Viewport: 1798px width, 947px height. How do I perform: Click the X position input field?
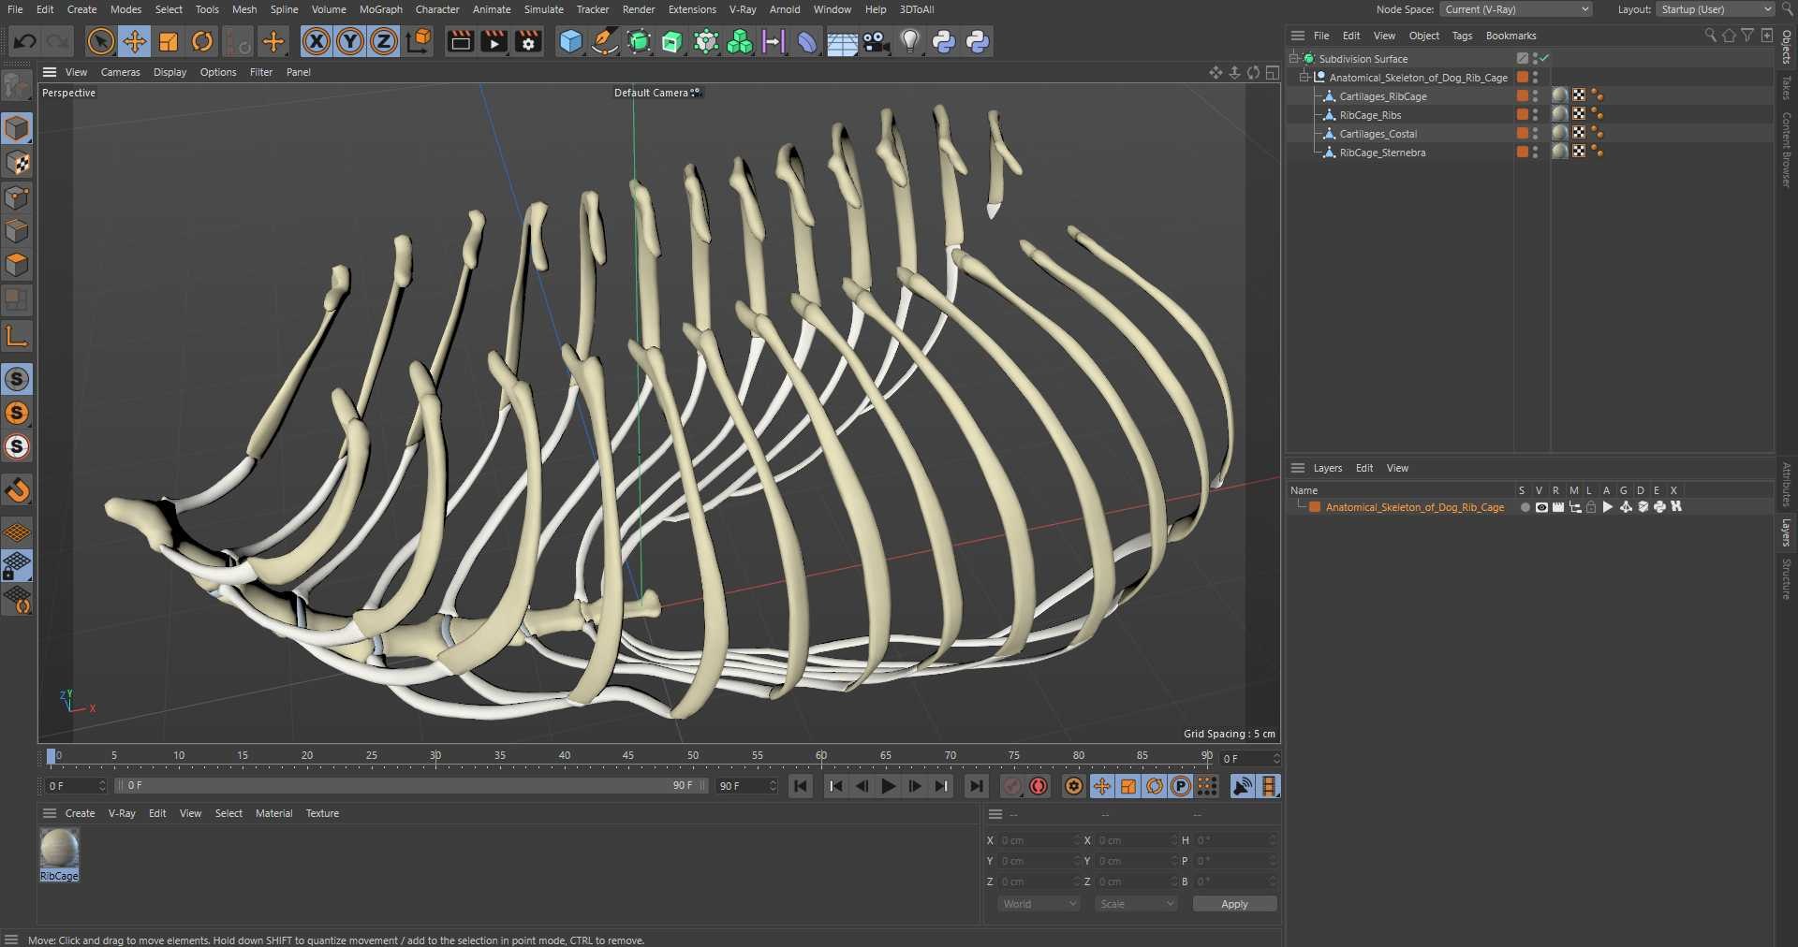click(1038, 840)
